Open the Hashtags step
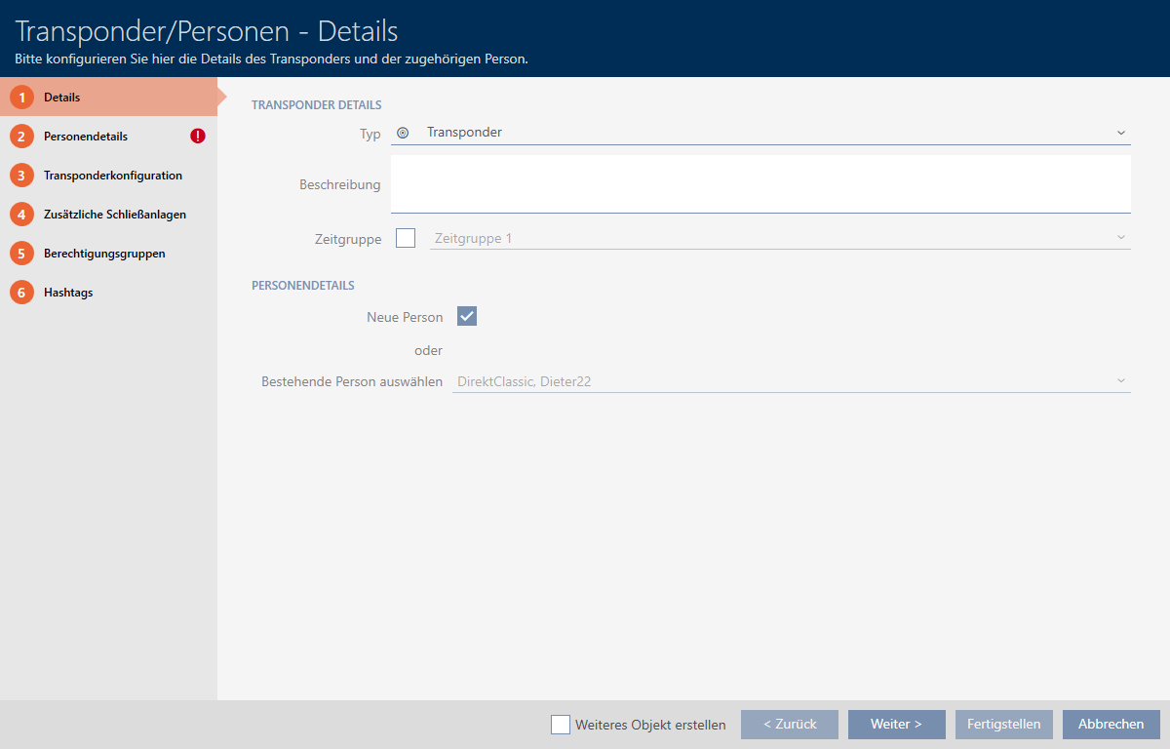 point(68,293)
